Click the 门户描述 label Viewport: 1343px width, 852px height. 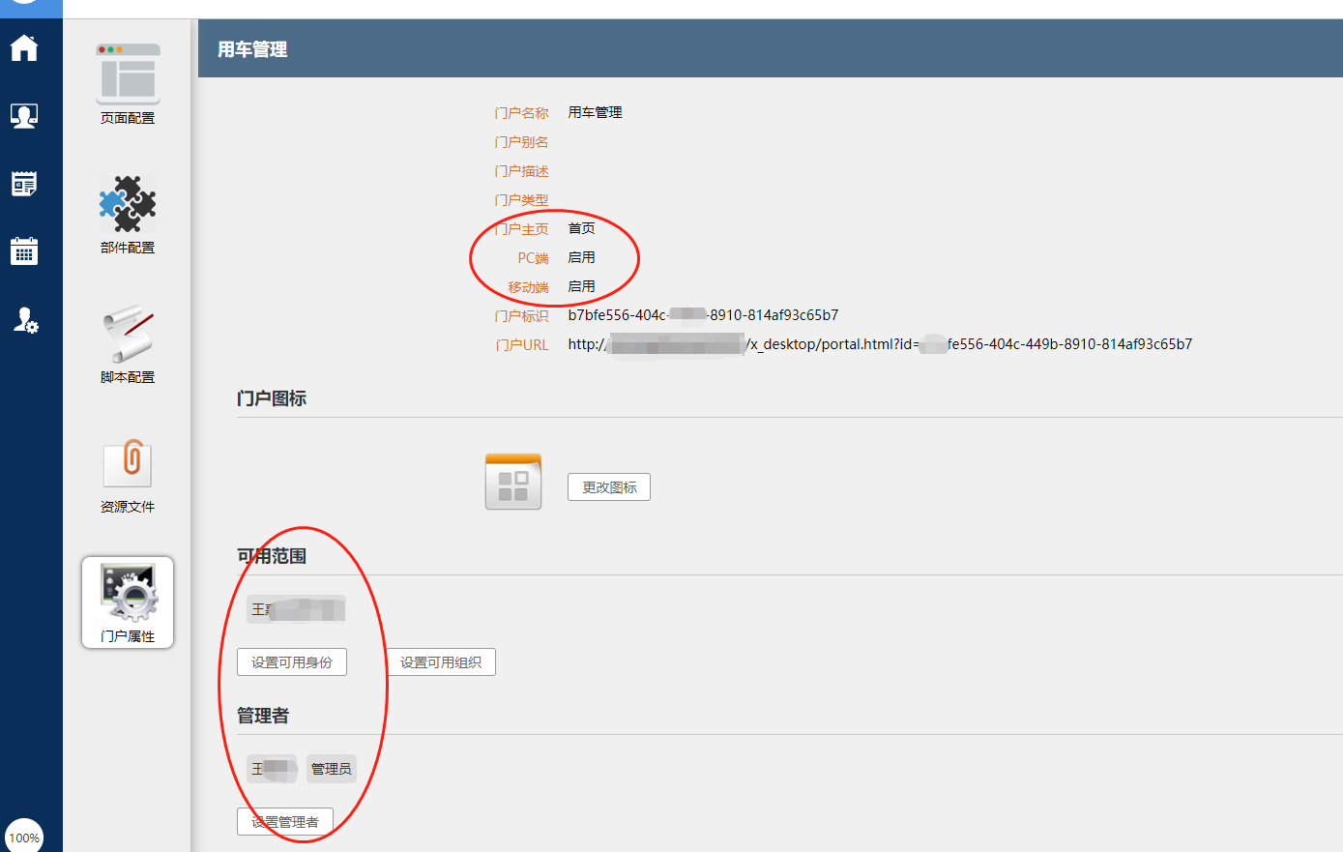pos(521,171)
